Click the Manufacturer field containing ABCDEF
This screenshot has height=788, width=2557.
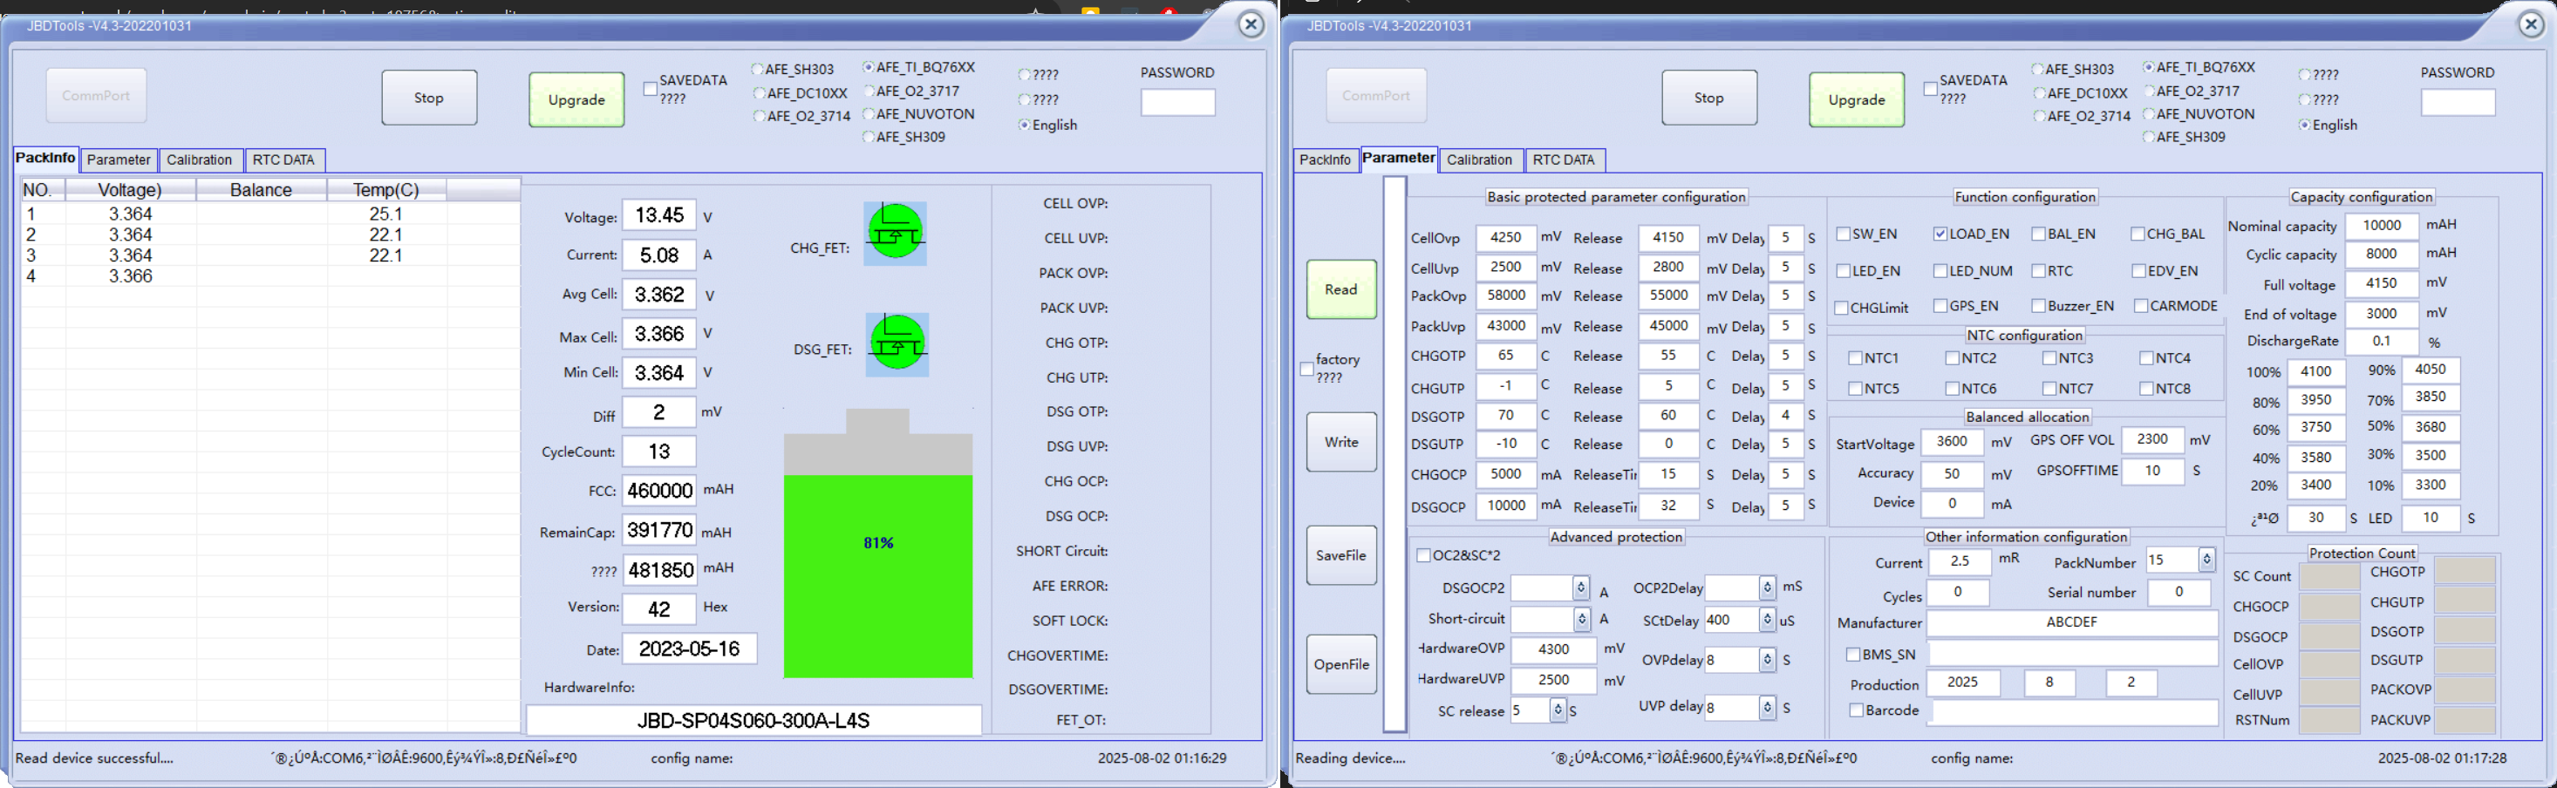(2071, 622)
